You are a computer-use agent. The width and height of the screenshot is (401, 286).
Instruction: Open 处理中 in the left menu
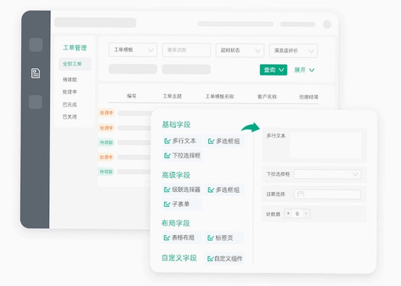pyautogui.click(x=69, y=92)
